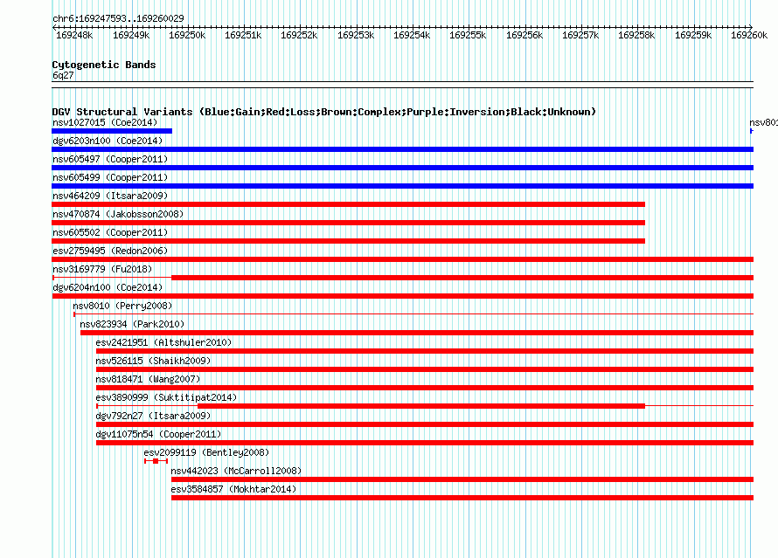Click the 169260k ruler tick label

[x=749, y=35]
